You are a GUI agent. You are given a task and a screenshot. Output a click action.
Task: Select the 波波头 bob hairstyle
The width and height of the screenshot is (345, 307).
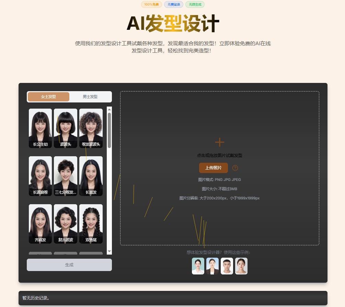point(66,128)
